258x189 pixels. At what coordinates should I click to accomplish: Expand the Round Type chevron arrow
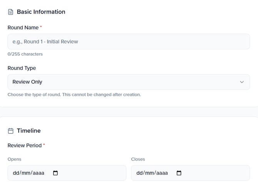tap(242, 82)
